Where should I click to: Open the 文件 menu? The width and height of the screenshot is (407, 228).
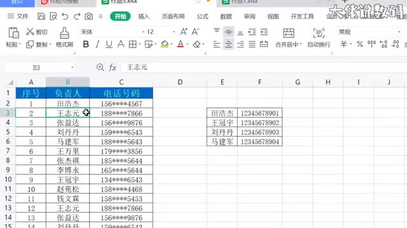tap(18, 16)
